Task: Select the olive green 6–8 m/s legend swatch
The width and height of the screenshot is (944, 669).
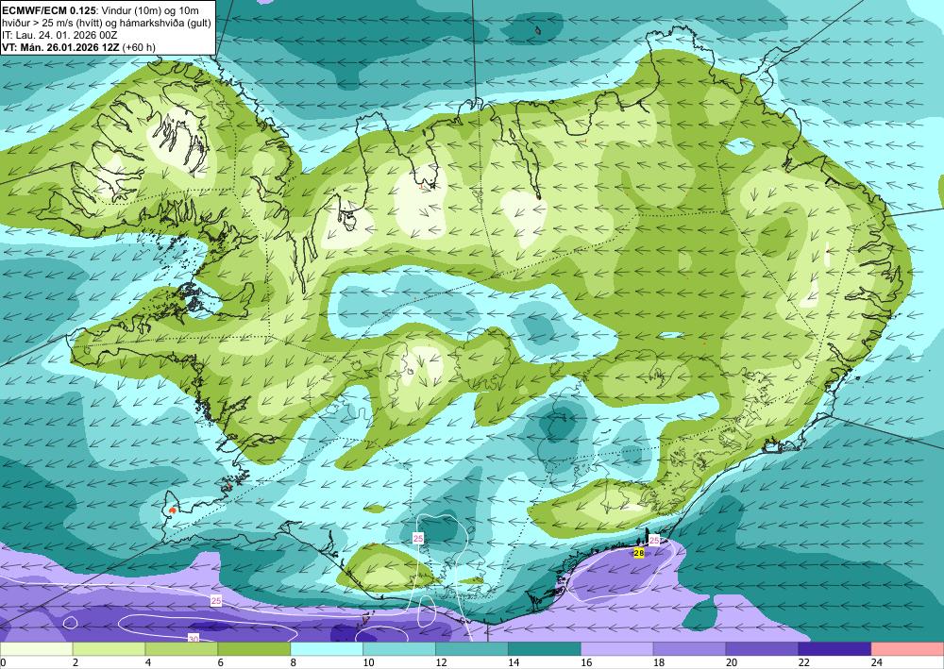Action: (x=254, y=649)
